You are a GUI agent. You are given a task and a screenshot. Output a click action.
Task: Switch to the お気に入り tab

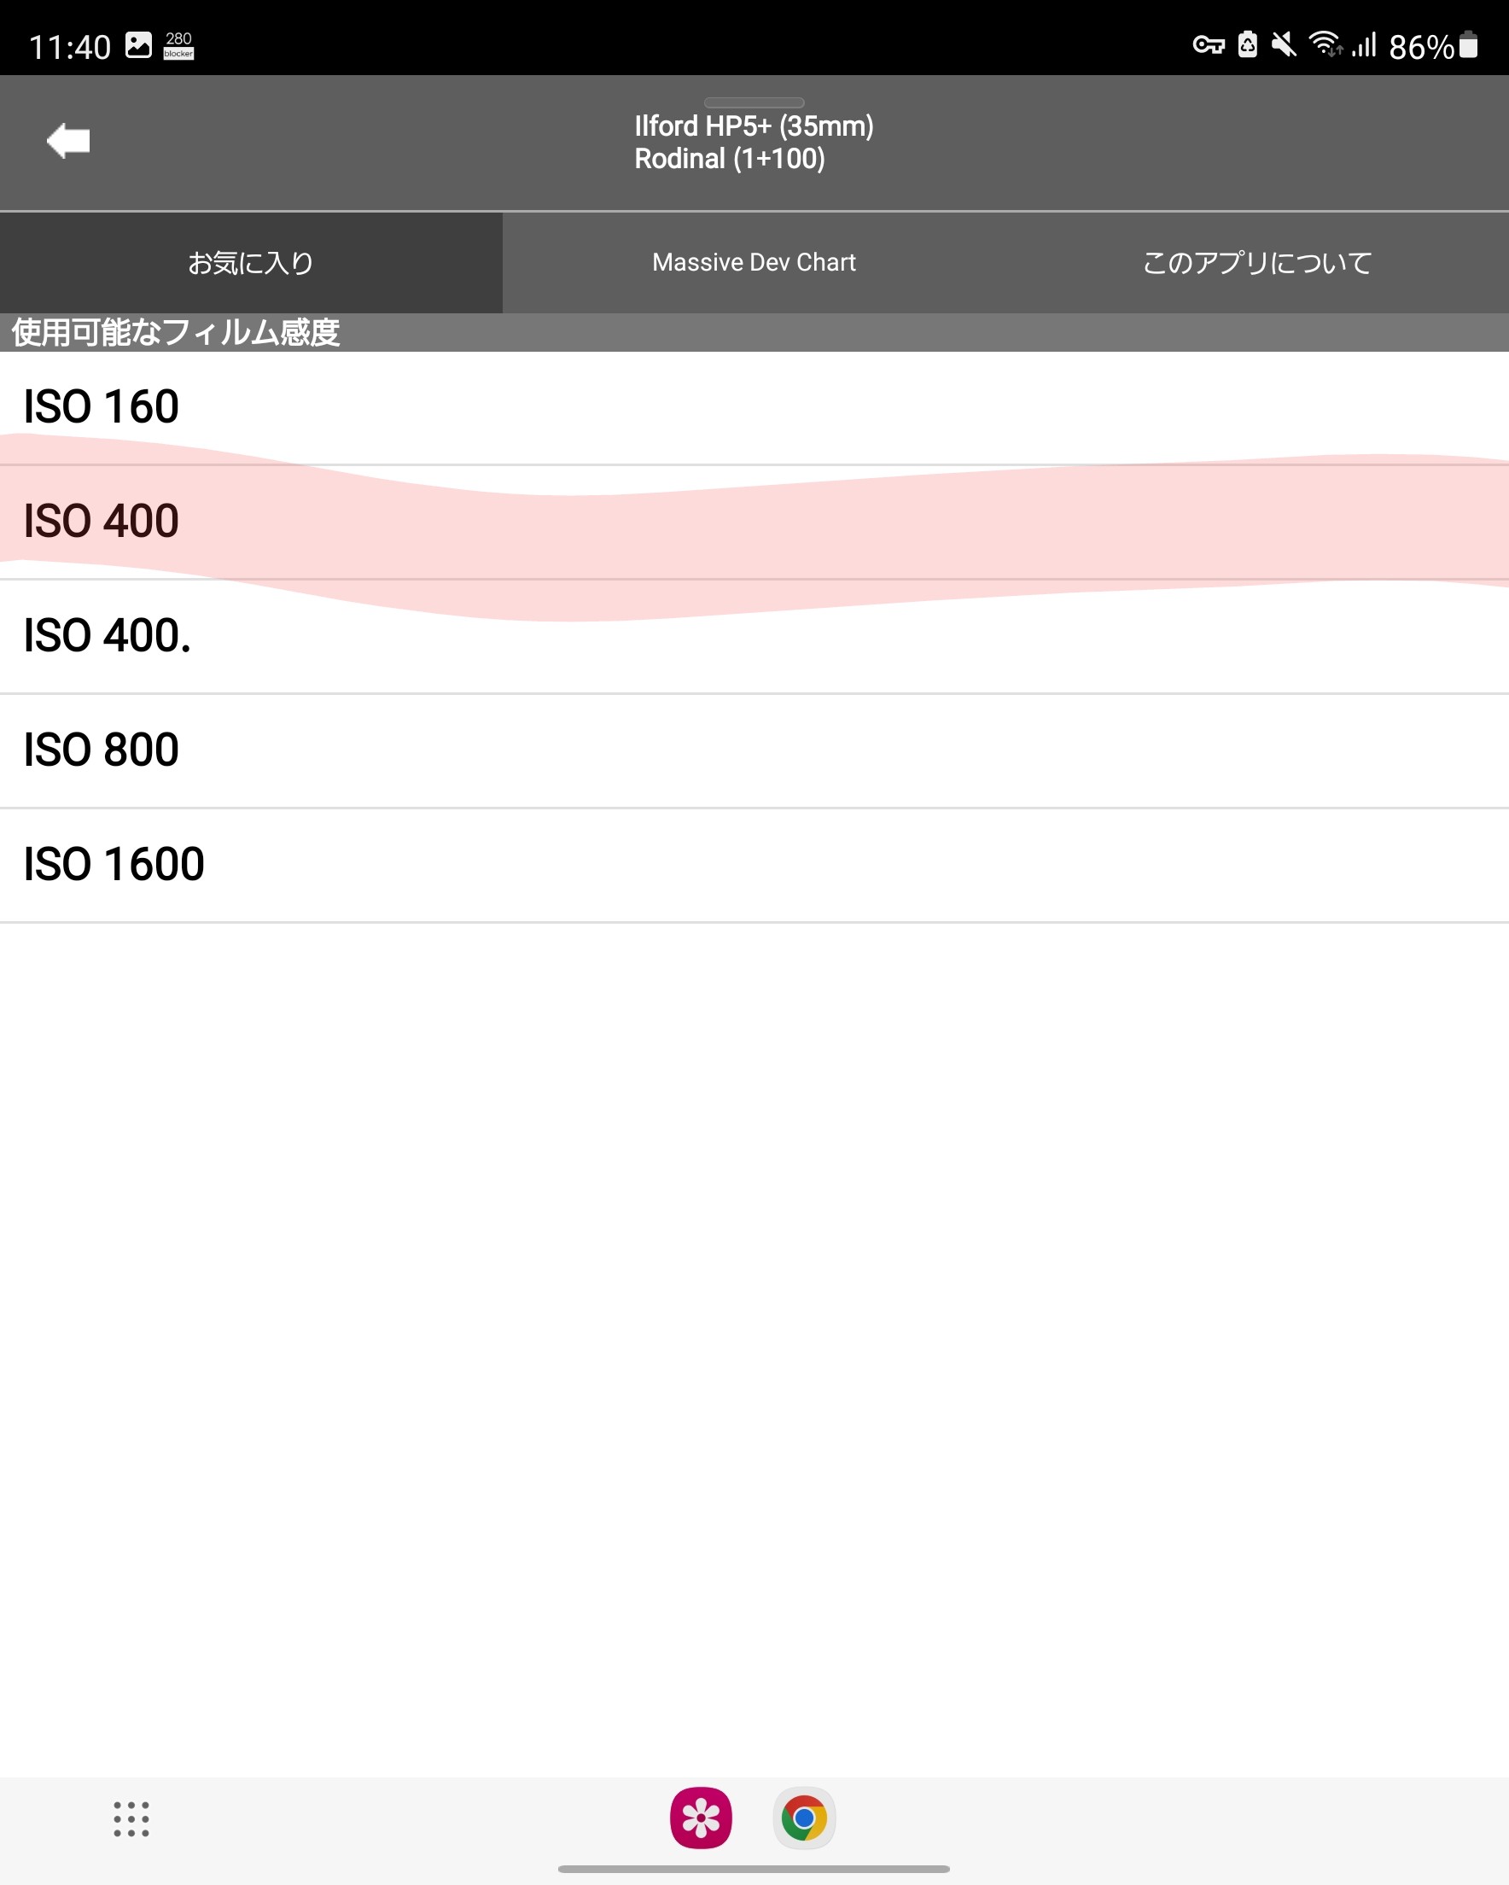click(250, 262)
